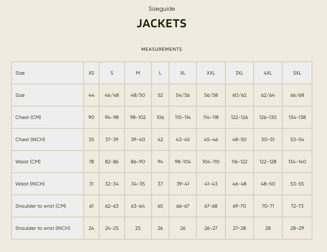
Task: Select the 5XL column header cell
Action: 297,73
